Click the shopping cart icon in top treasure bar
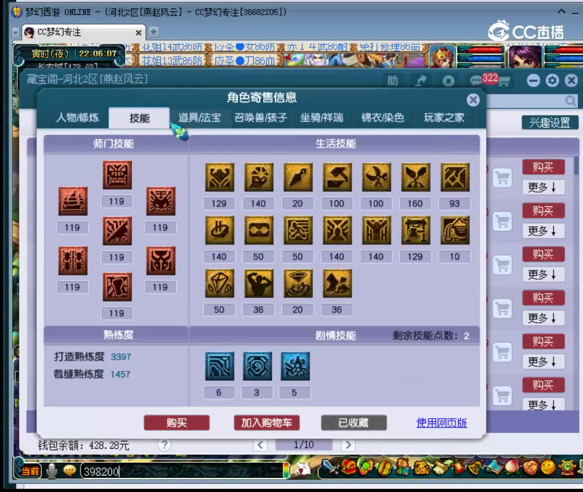Image resolution: width=583 pixels, height=492 pixels. click(x=503, y=82)
